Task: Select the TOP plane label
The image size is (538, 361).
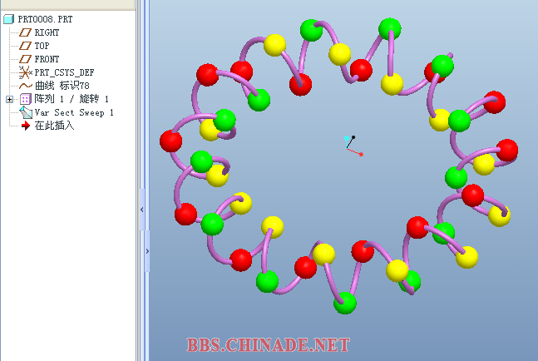Action: click(42, 46)
